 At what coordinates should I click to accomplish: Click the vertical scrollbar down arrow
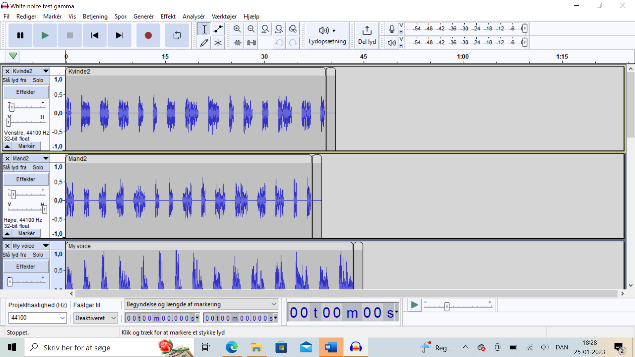(631, 285)
